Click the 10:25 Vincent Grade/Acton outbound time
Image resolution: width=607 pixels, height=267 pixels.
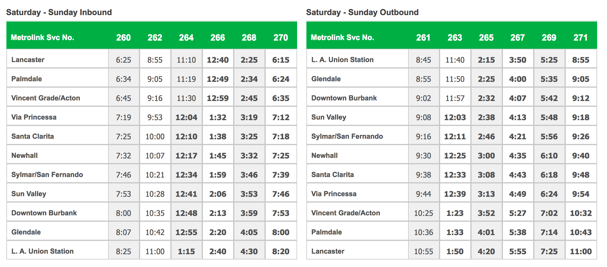coord(424,213)
